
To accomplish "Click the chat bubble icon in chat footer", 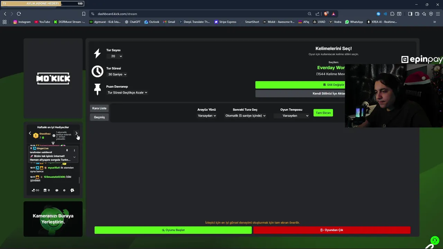I will click(x=57, y=190).
